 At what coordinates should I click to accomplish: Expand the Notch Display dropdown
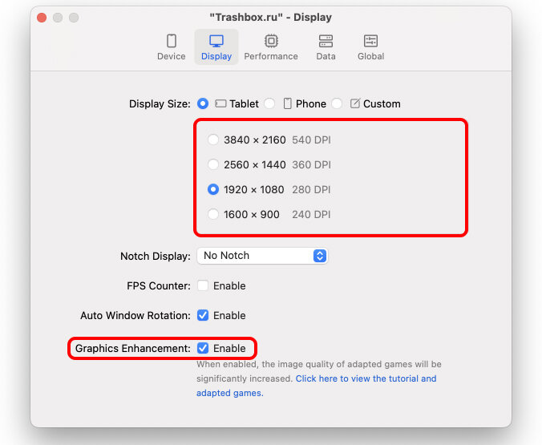[262, 256]
